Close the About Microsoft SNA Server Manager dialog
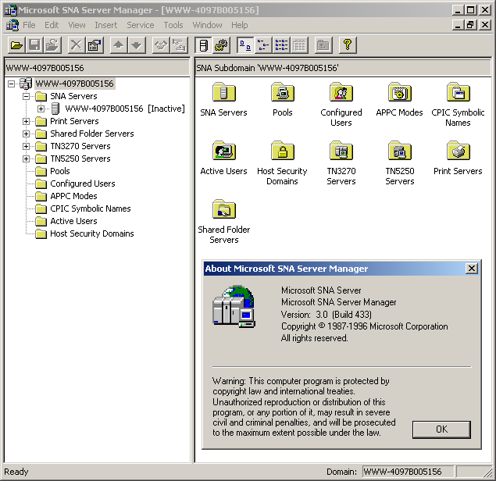The image size is (496, 481). tap(472, 269)
